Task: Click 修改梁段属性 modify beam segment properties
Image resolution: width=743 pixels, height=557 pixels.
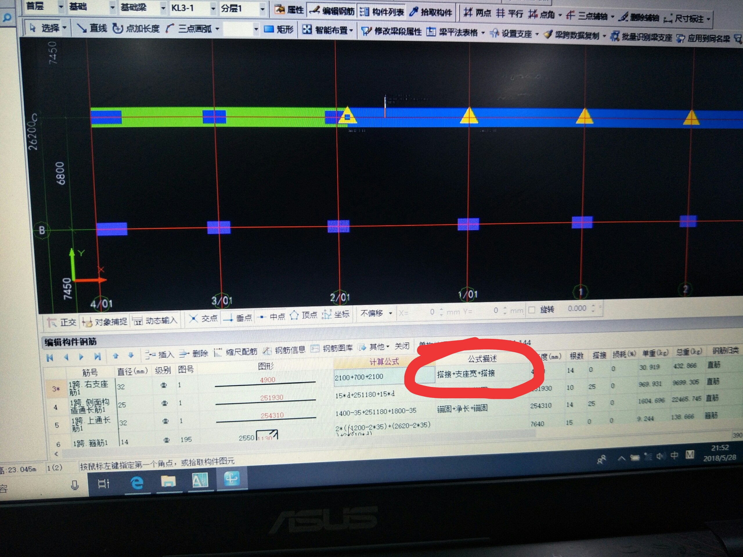Action: click(x=391, y=31)
